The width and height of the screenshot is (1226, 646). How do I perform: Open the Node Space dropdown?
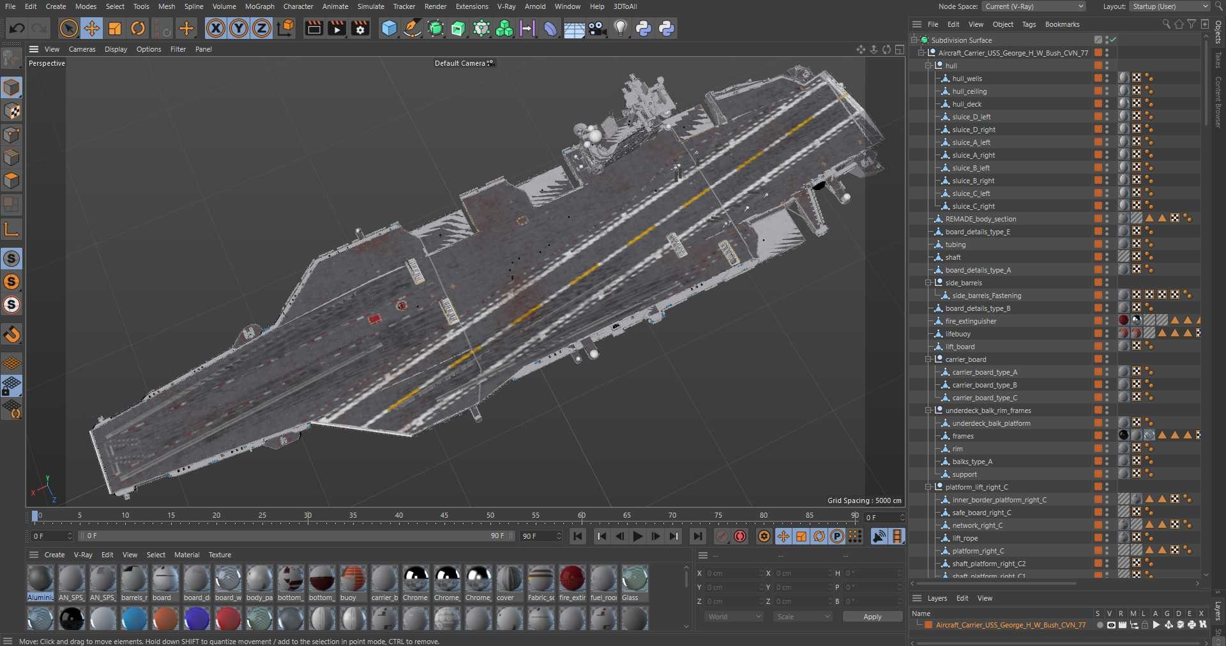click(x=1034, y=6)
